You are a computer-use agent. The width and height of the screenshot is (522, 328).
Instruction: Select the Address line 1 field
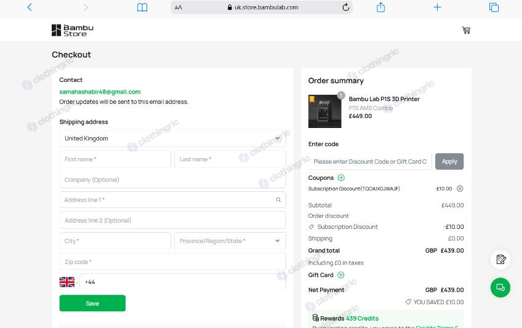click(172, 200)
